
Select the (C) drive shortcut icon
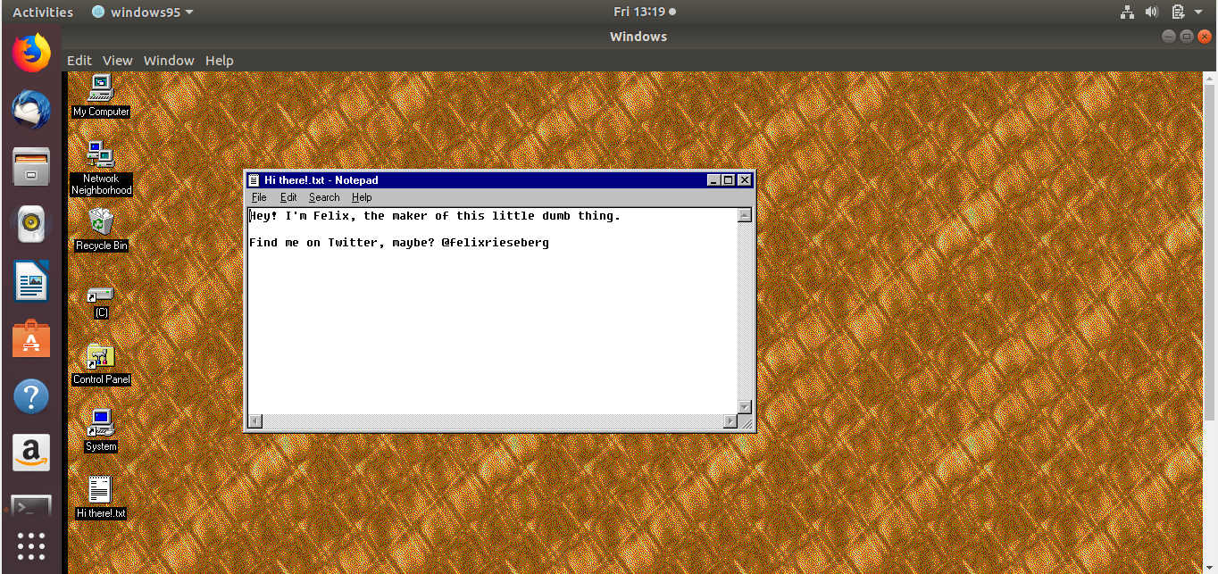tap(100, 294)
